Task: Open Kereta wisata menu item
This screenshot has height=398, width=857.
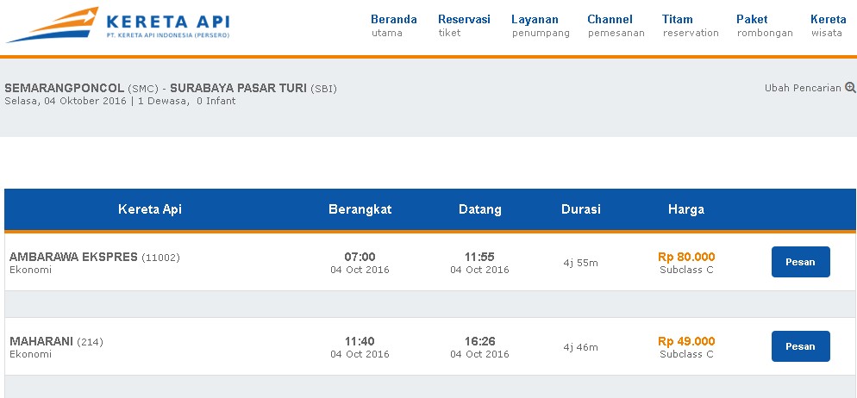Action: tap(828, 26)
